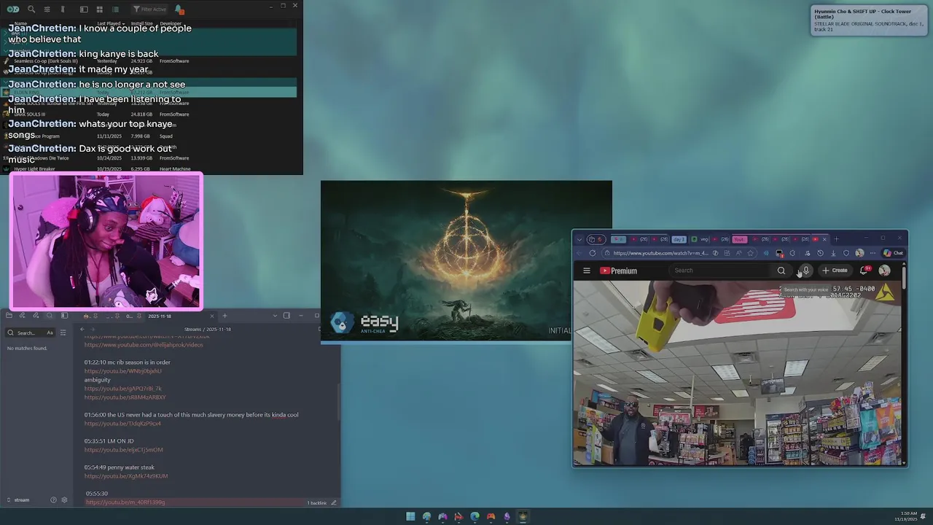This screenshot has height=525, width=933.
Task: Toggle match case Aa in Obsidian search
Action: tap(50, 332)
